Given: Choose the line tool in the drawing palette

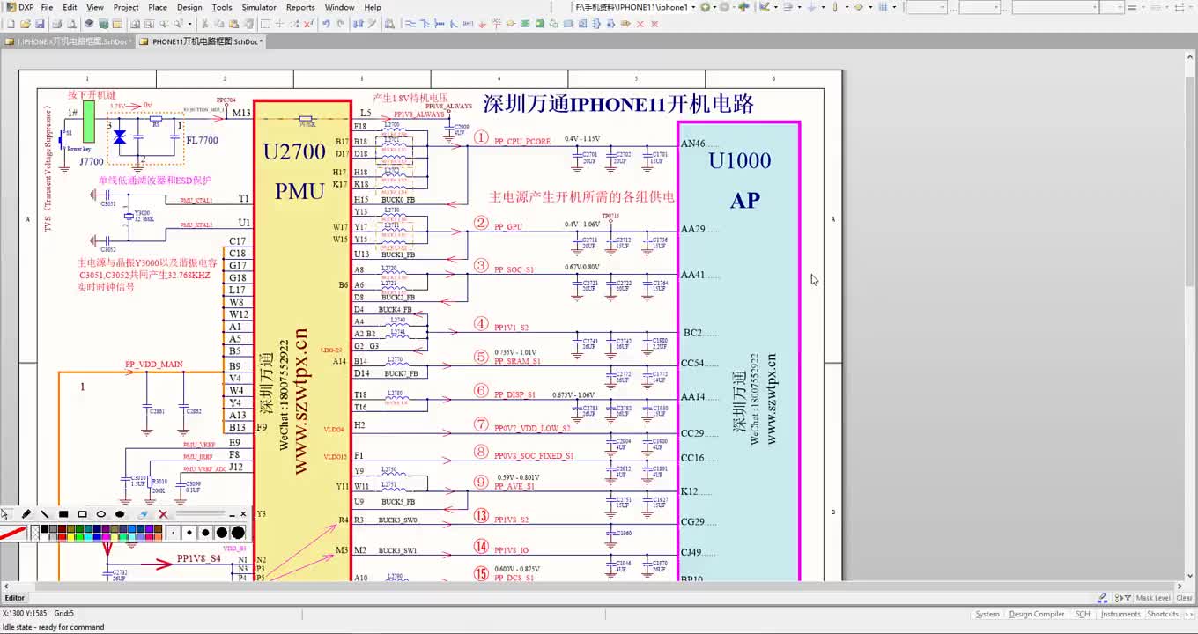Looking at the screenshot, I should [x=45, y=514].
